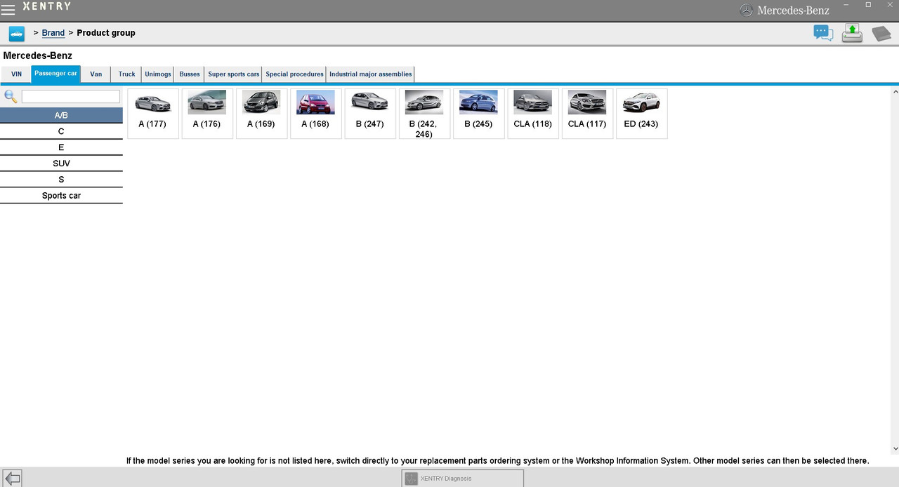Click the back arrow icon at bottom
Screen dimensions: 899x487
coord(12,479)
